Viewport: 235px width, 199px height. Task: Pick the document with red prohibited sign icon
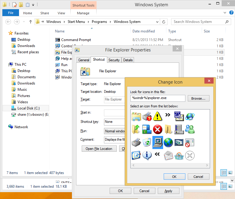[190, 143]
